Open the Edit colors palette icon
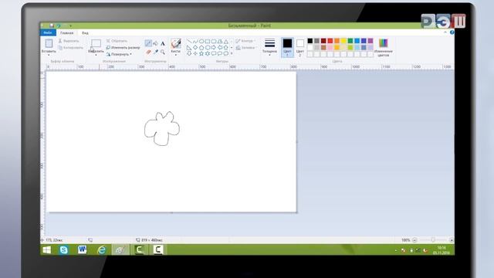The image size is (494, 278). 383,47
